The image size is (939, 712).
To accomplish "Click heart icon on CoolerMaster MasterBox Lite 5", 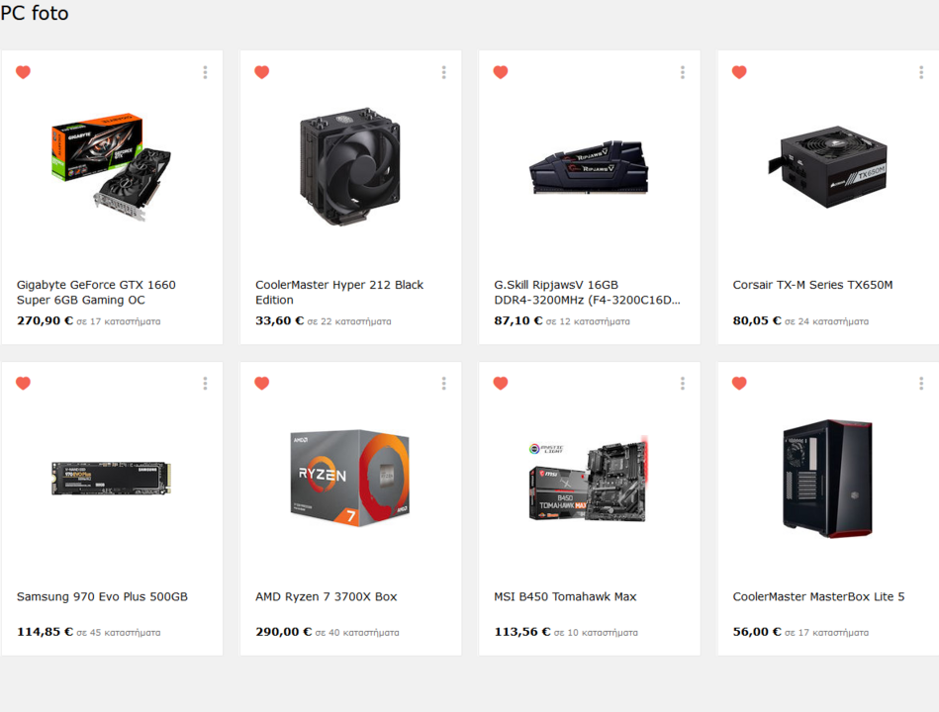I will point(739,383).
